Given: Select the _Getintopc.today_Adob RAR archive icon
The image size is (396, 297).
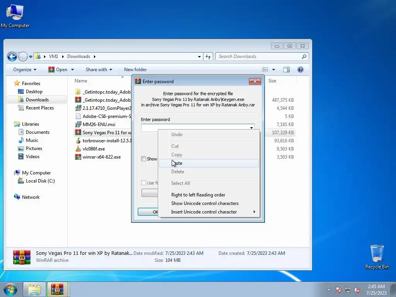Looking at the screenshot, I should tap(78, 100).
